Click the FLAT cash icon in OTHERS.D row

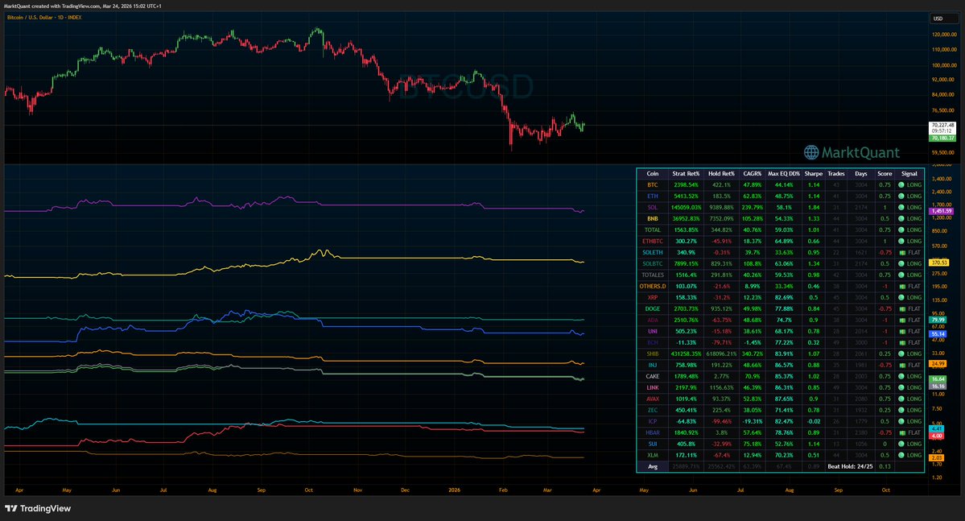[901, 287]
